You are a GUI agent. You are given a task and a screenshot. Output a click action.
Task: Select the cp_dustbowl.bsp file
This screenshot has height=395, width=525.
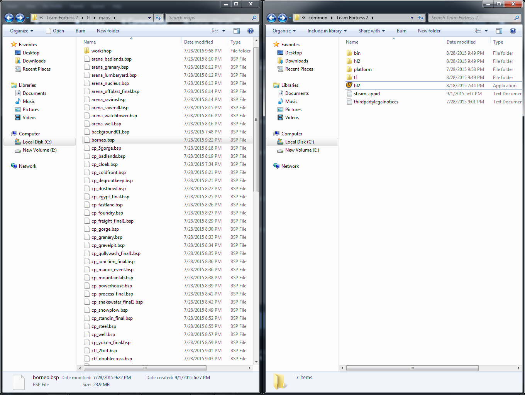click(x=108, y=189)
